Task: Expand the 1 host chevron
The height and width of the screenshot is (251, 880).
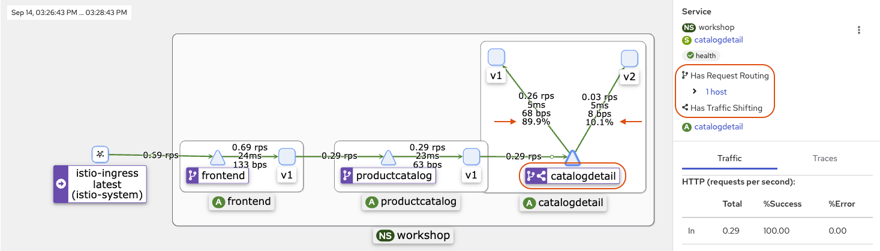Action: pyautogui.click(x=695, y=92)
